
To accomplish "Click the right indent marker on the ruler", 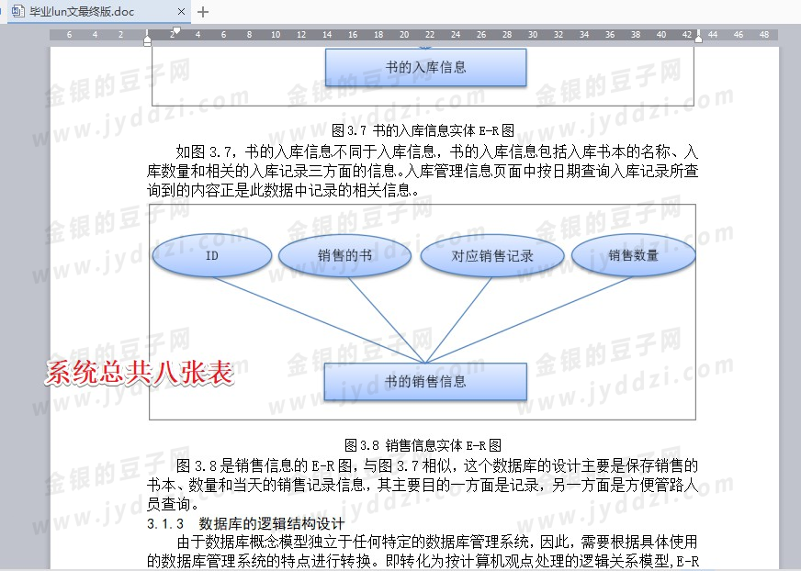I will tap(698, 37).
